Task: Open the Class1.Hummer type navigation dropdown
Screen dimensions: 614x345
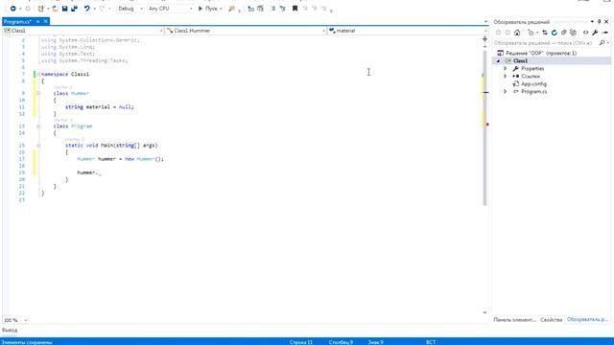Action: pos(246,31)
